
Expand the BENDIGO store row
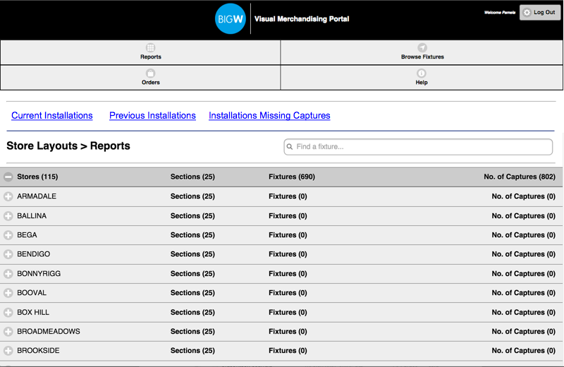tap(8, 254)
